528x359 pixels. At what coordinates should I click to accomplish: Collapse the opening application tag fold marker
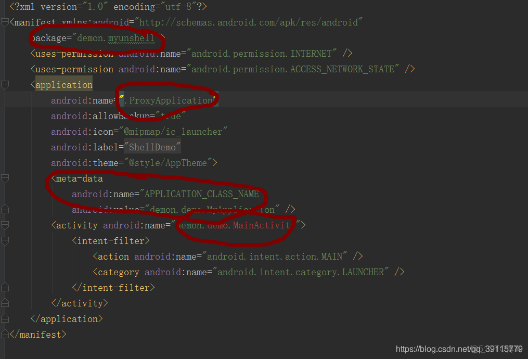point(5,85)
